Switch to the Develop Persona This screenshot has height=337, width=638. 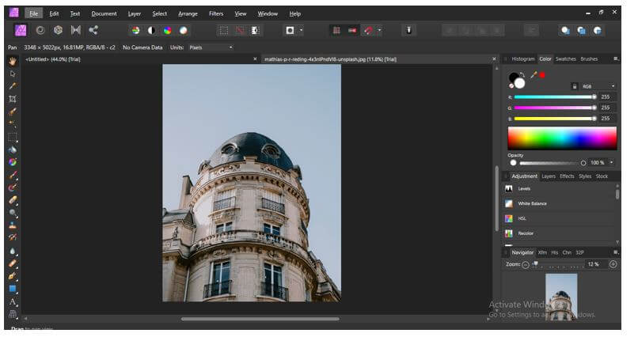[59, 31]
